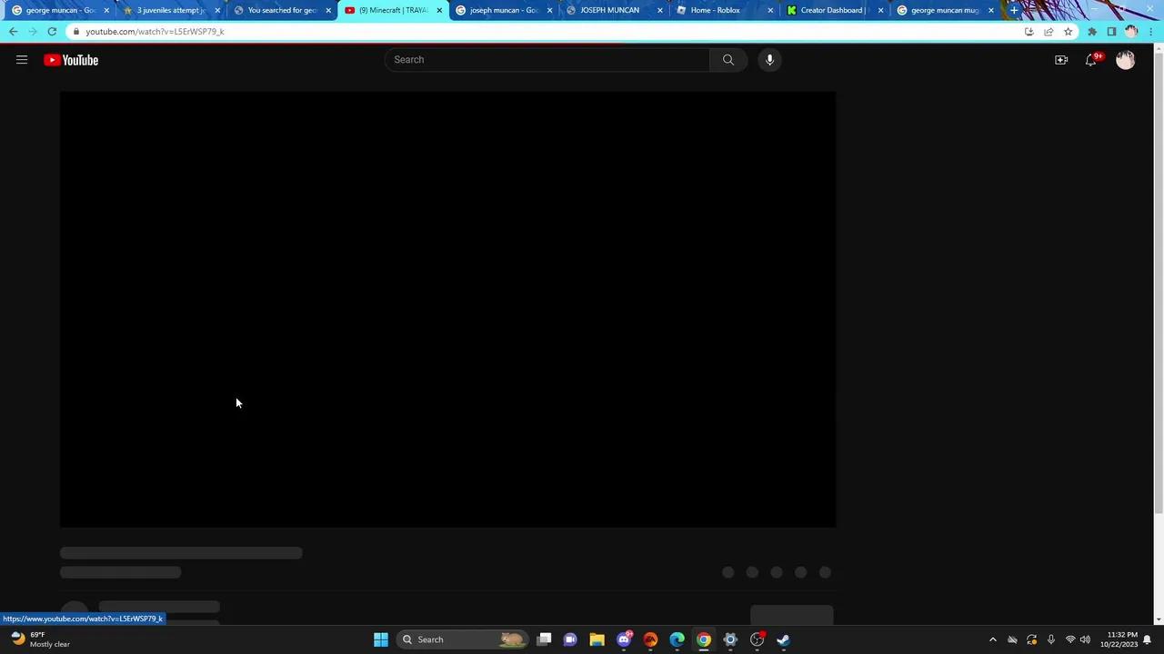
Task: Launch Steam from the taskbar
Action: [x=783, y=639]
